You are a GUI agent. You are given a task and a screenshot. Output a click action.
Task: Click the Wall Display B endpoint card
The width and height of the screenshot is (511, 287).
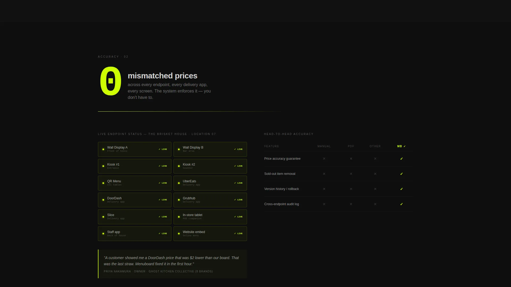pyautogui.click(x=210, y=149)
